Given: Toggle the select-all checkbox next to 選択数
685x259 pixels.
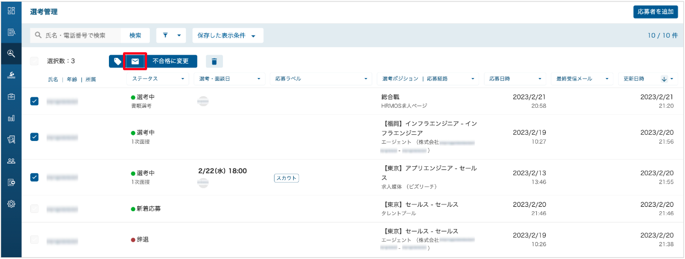Looking at the screenshot, I should coord(34,61).
